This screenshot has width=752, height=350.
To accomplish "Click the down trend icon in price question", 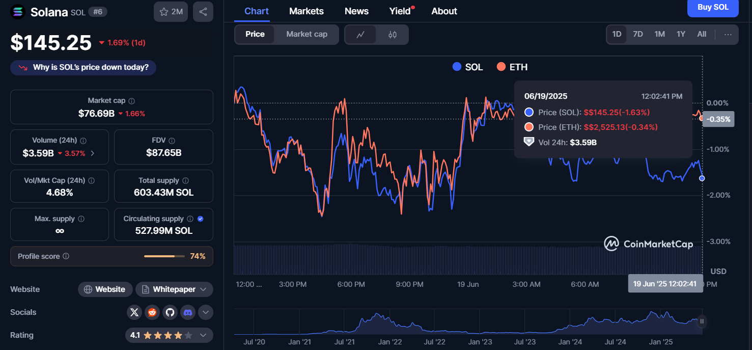I will 23,67.
